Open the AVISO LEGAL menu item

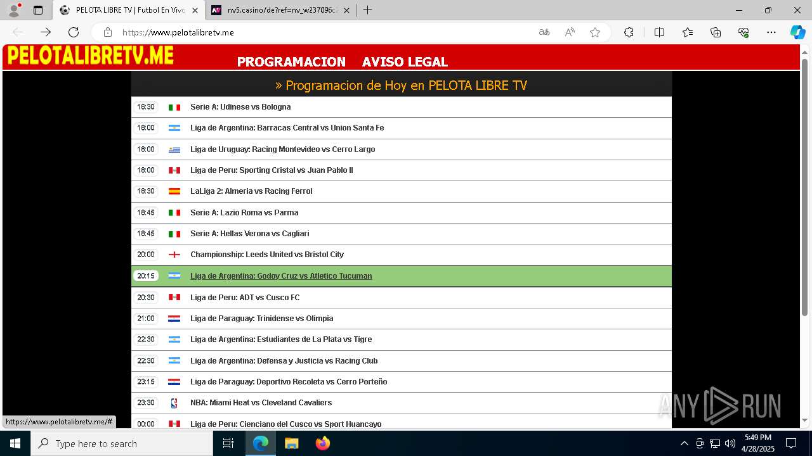click(405, 61)
